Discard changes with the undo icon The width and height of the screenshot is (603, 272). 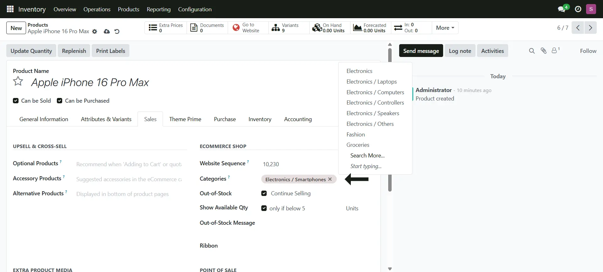(x=117, y=32)
